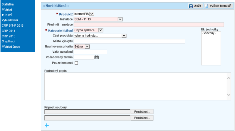
Task: Toggle the Pouze koncept checkbox
Action: (76, 63)
